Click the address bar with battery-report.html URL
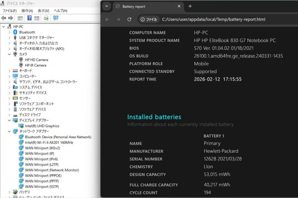This screenshot has width=298, height=198. point(213,19)
